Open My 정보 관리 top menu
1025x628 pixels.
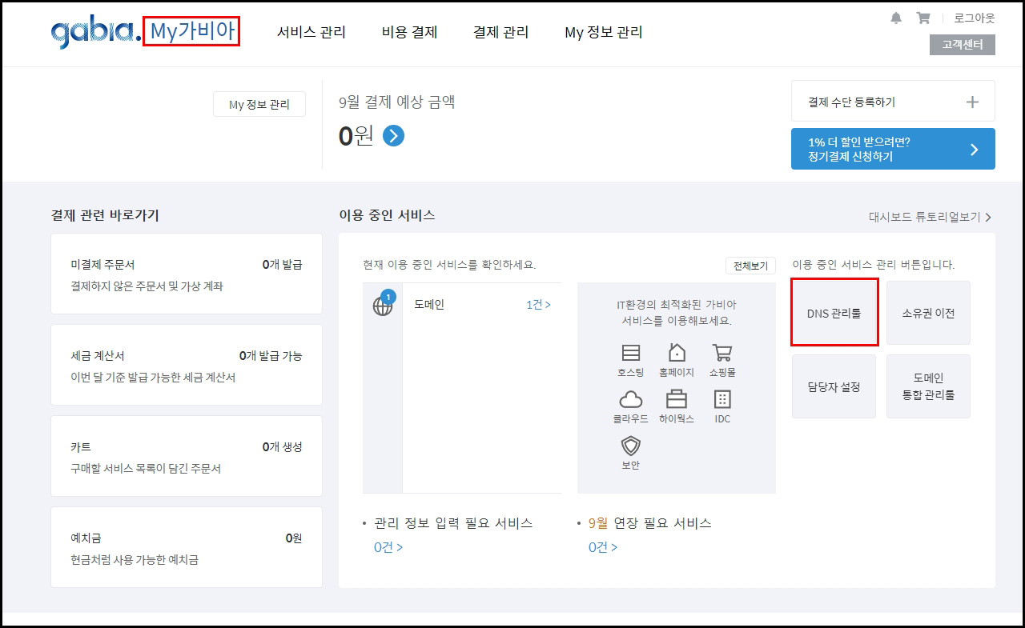coord(604,32)
